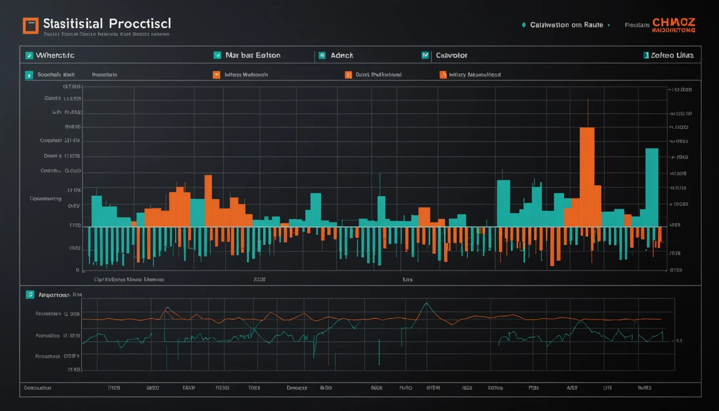Click the highest teal peak in the lower line chart
719x411 pixels.
click(x=427, y=304)
